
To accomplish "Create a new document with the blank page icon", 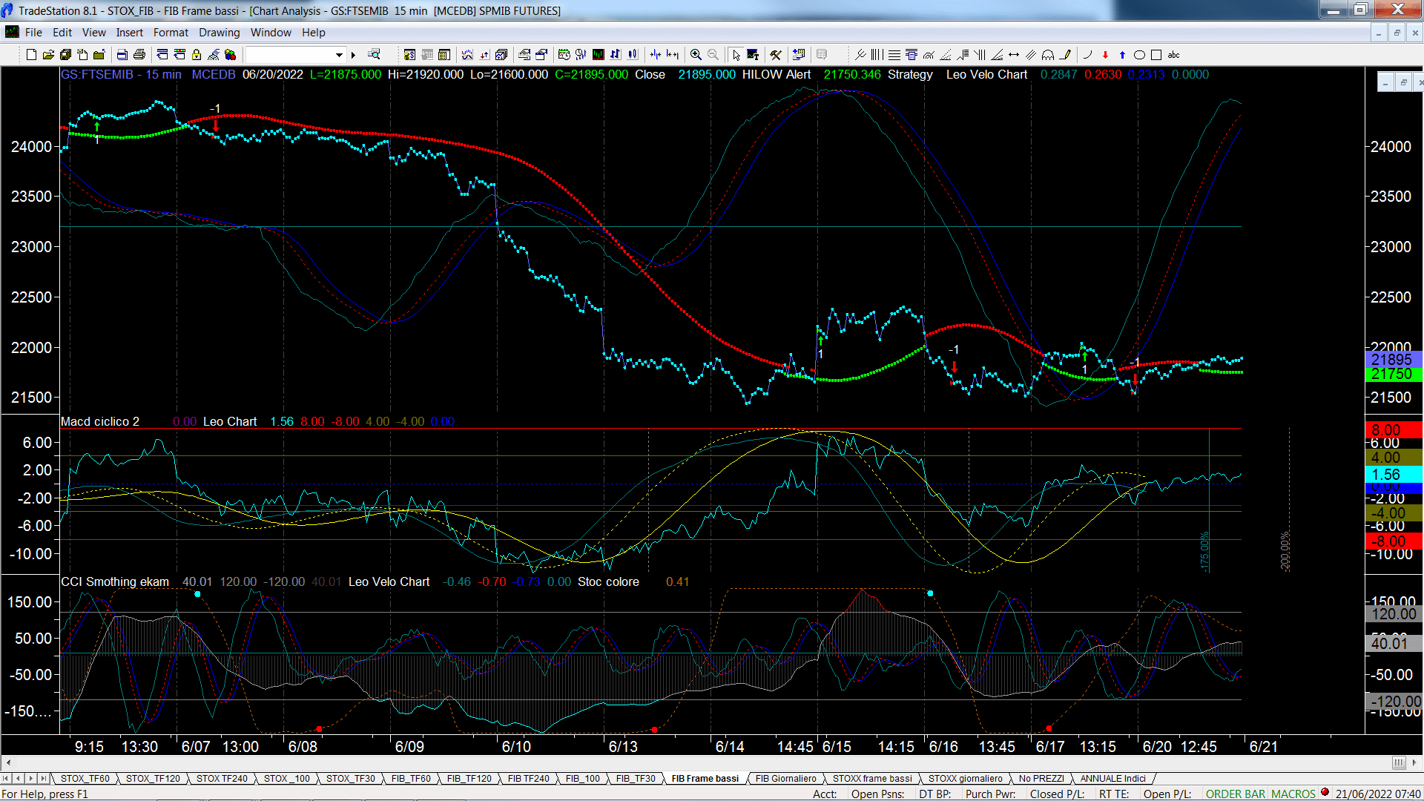I will [x=31, y=55].
